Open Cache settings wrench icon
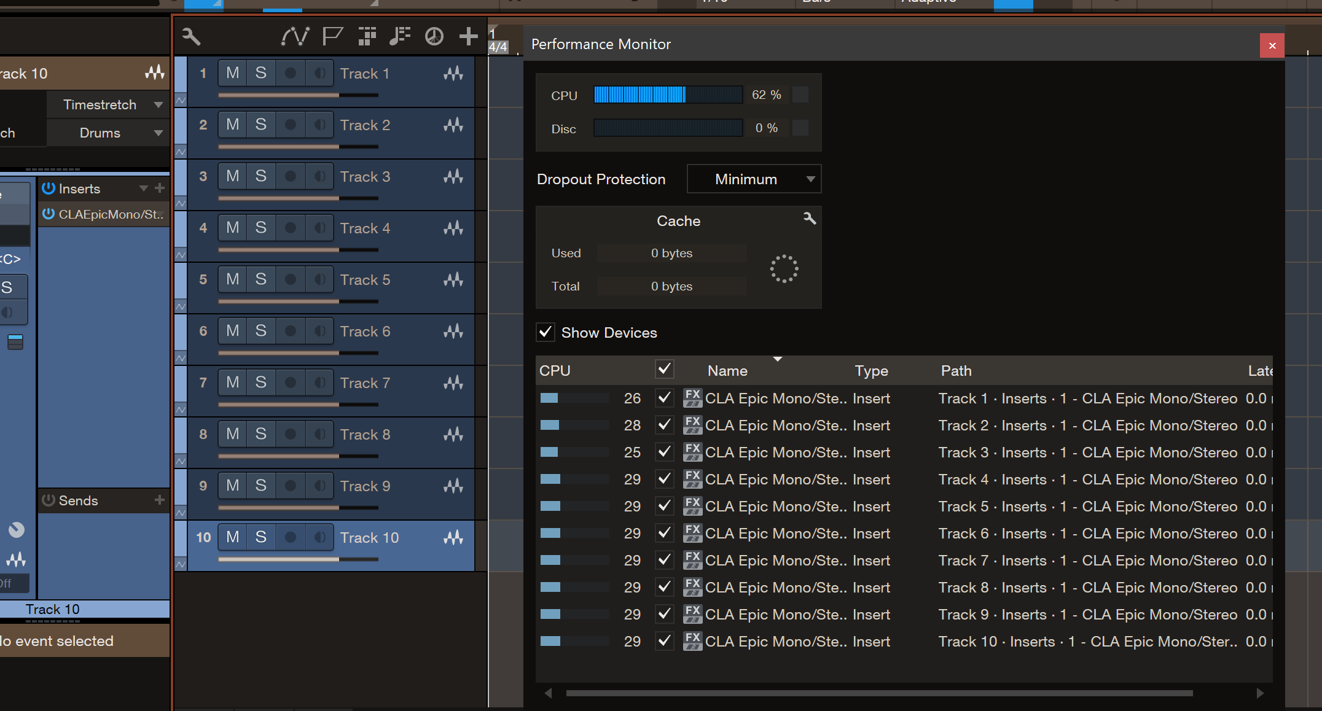Screen dimensions: 1322x711 tap(810, 219)
